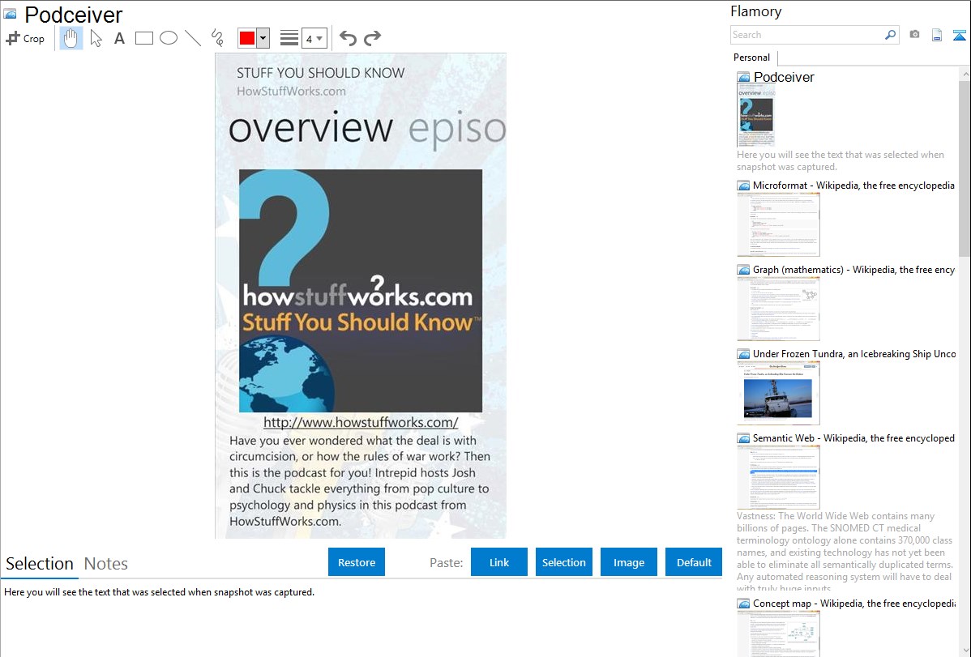The width and height of the screenshot is (971, 657).
Task: Select 'Semantic Web - Wikipedia' list title
Action: tap(853, 437)
